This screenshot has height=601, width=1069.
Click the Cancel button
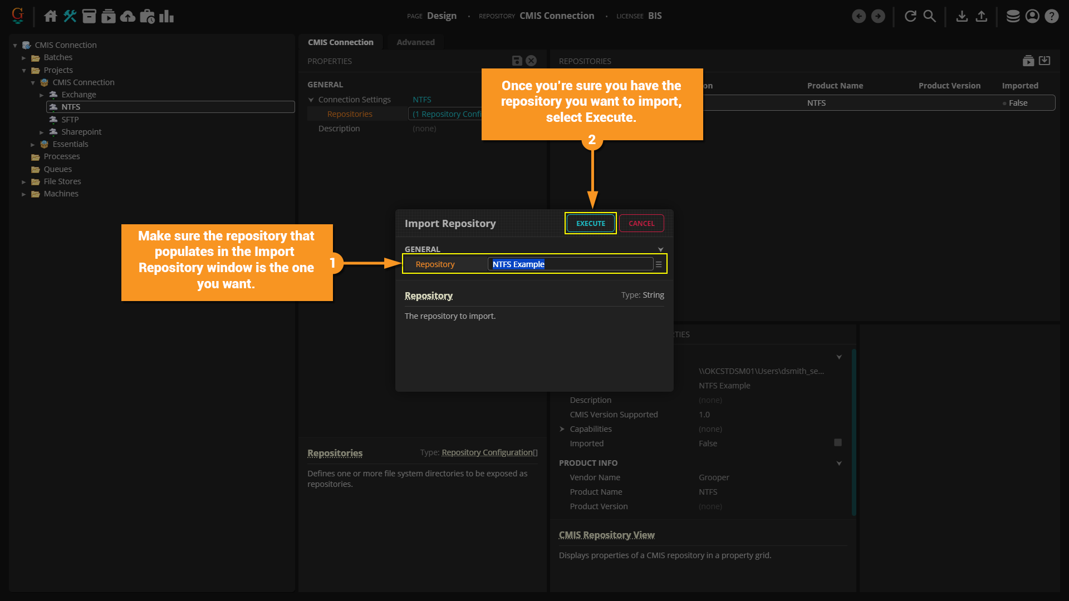coord(641,223)
